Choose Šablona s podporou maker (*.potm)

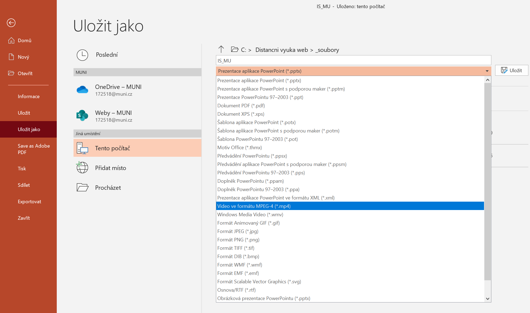(350, 131)
